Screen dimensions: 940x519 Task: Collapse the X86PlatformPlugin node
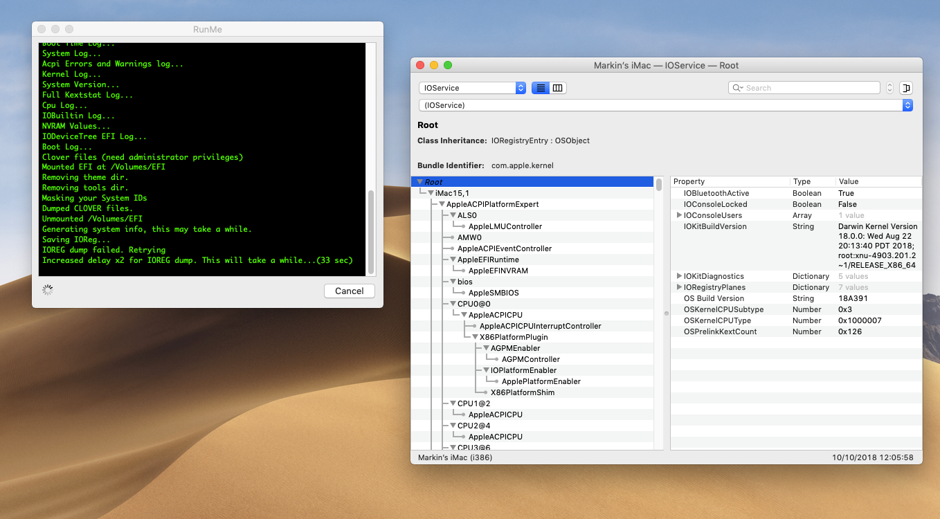tap(475, 337)
